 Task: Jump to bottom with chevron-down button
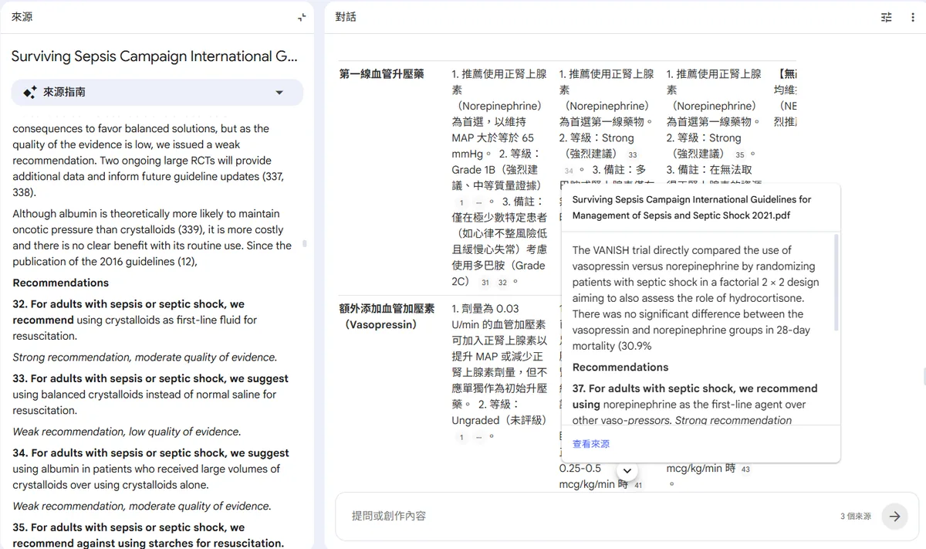[627, 470]
